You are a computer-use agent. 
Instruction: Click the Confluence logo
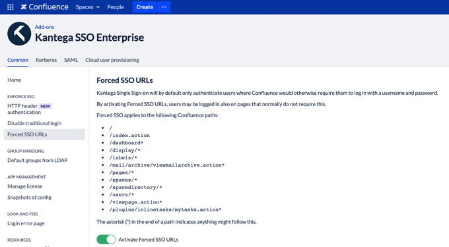[x=45, y=7]
